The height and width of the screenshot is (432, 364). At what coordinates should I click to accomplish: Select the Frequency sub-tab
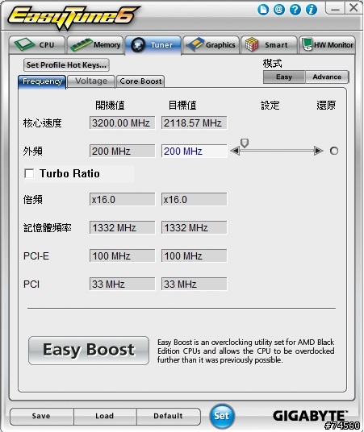(42, 81)
